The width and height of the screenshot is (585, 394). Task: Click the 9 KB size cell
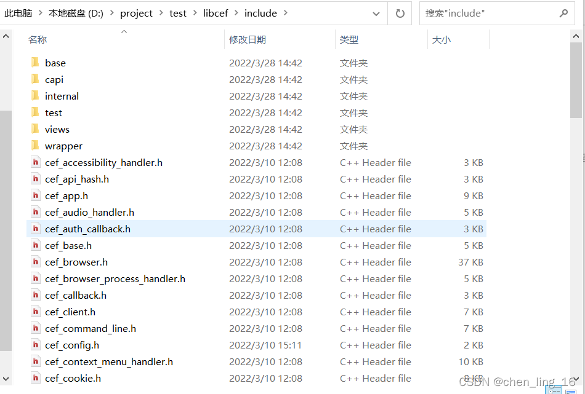473,195
